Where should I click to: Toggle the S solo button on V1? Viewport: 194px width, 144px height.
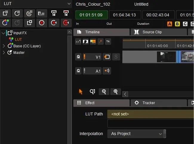[x=116, y=57]
